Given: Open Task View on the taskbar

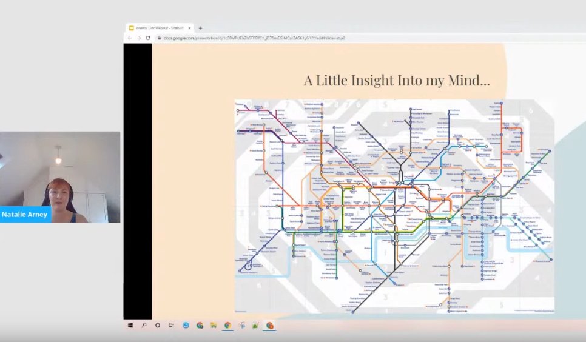Looking at the screenshot, I should 171,326.
